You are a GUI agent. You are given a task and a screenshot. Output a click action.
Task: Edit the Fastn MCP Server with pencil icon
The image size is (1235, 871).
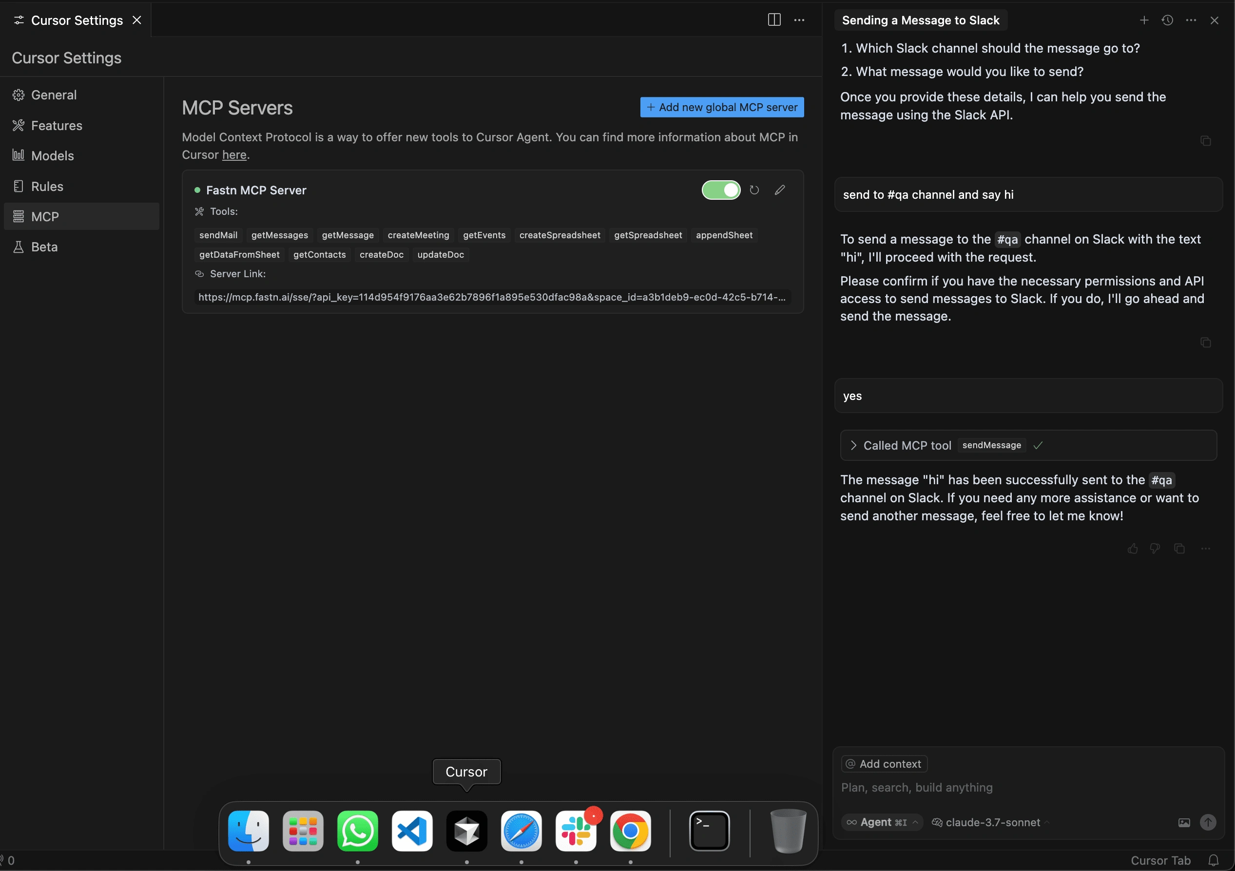pos(779,190)
